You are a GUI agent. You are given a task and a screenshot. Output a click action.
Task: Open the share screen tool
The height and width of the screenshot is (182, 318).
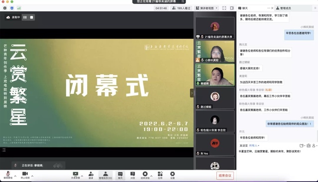click(x=75, y=175)
